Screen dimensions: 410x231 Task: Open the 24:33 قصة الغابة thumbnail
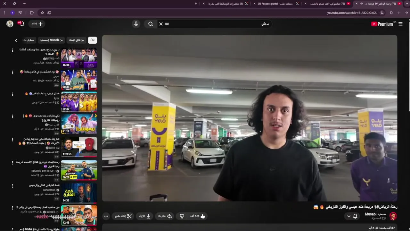coord(79,193)
